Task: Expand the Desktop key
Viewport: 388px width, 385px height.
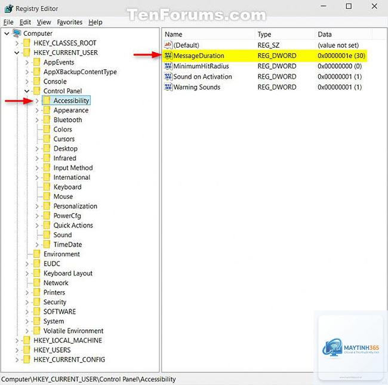Action: (x=37, y=149)
